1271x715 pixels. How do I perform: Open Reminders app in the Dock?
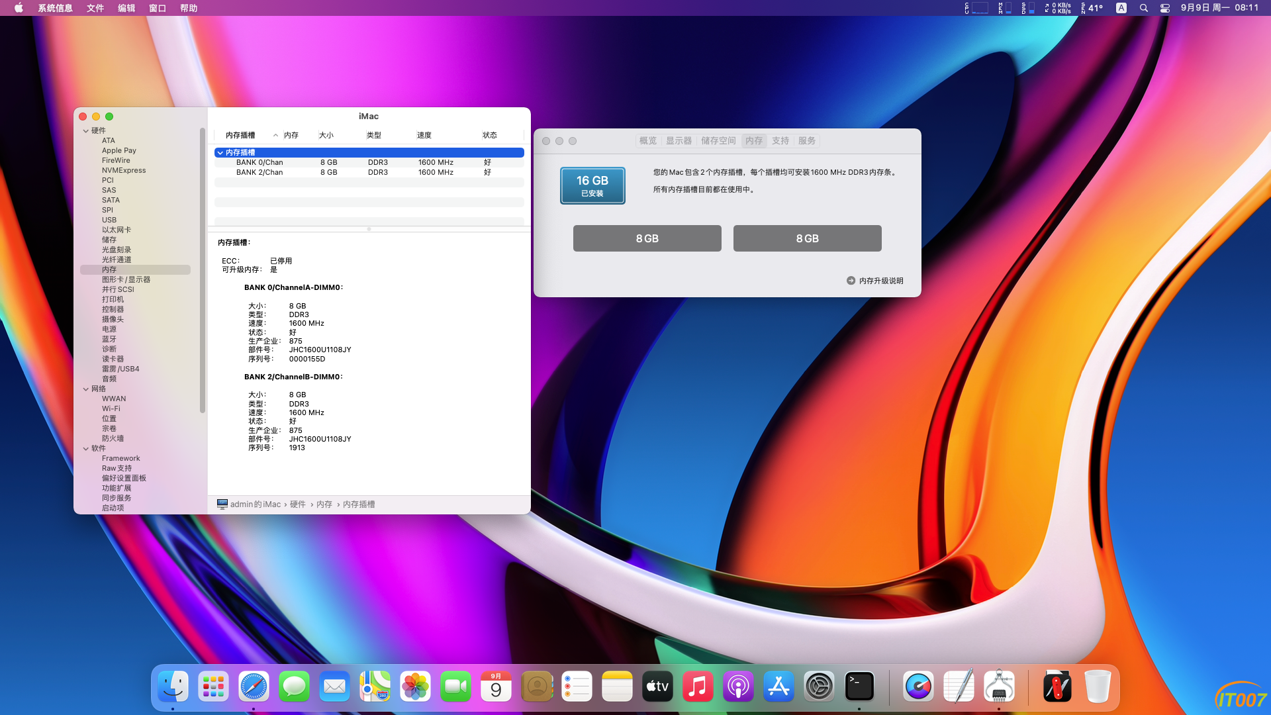point(577,687)
